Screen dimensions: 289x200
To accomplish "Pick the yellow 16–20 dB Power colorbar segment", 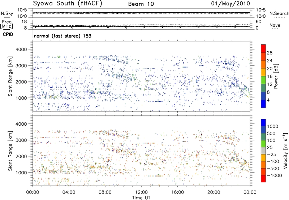I will (263, 72).
